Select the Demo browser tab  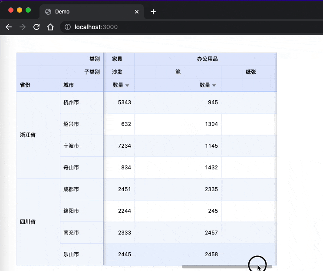[x=92, y=12]
